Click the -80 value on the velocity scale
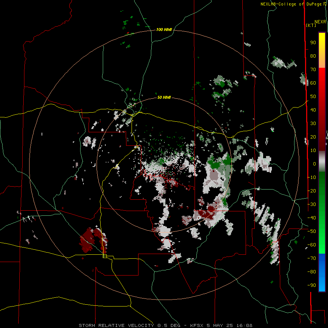The image size is (328, 328). tap(312, 272)
